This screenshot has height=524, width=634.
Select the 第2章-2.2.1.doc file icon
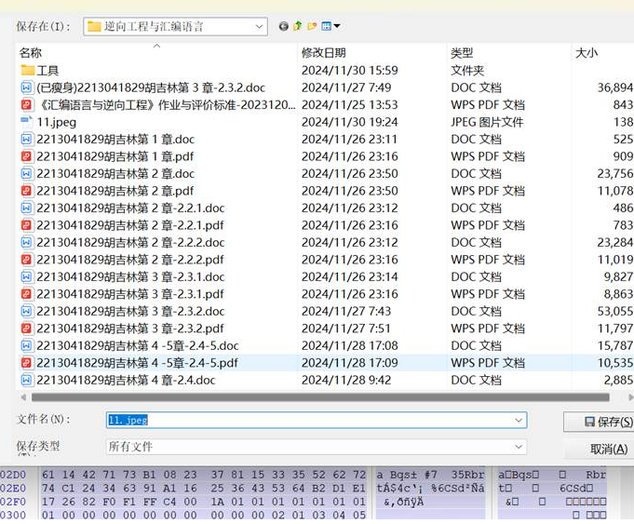click(x=26, y=208)
